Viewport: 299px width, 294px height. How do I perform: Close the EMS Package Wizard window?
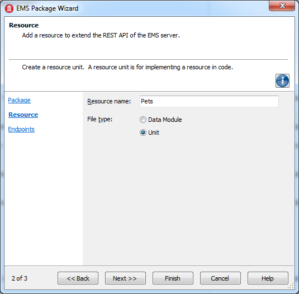click(282, 6)
